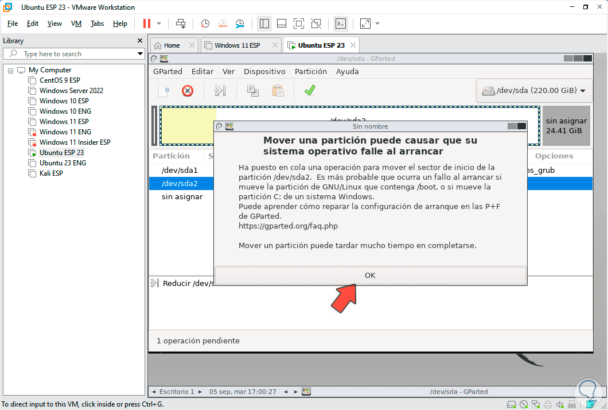Click Opciones column header

coord(554,156)
